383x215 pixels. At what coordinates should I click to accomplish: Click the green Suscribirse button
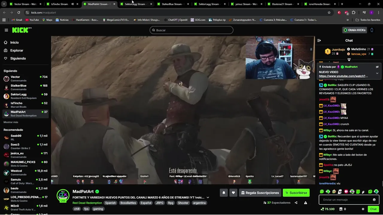296,193
